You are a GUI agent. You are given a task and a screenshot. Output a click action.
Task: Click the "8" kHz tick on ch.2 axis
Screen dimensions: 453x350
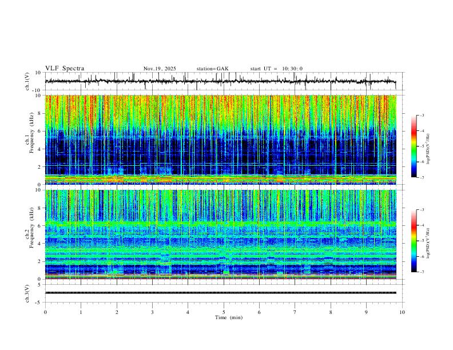(39, 208)
